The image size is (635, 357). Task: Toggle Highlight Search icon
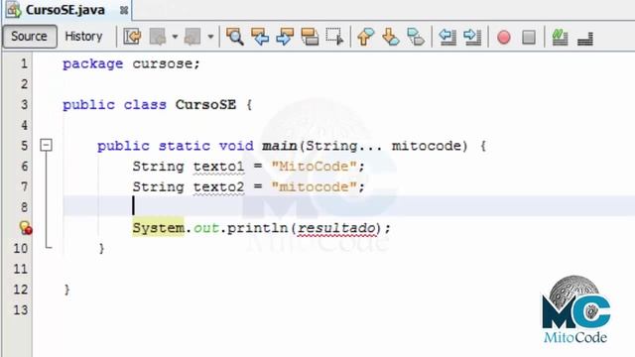click(310, 37)
